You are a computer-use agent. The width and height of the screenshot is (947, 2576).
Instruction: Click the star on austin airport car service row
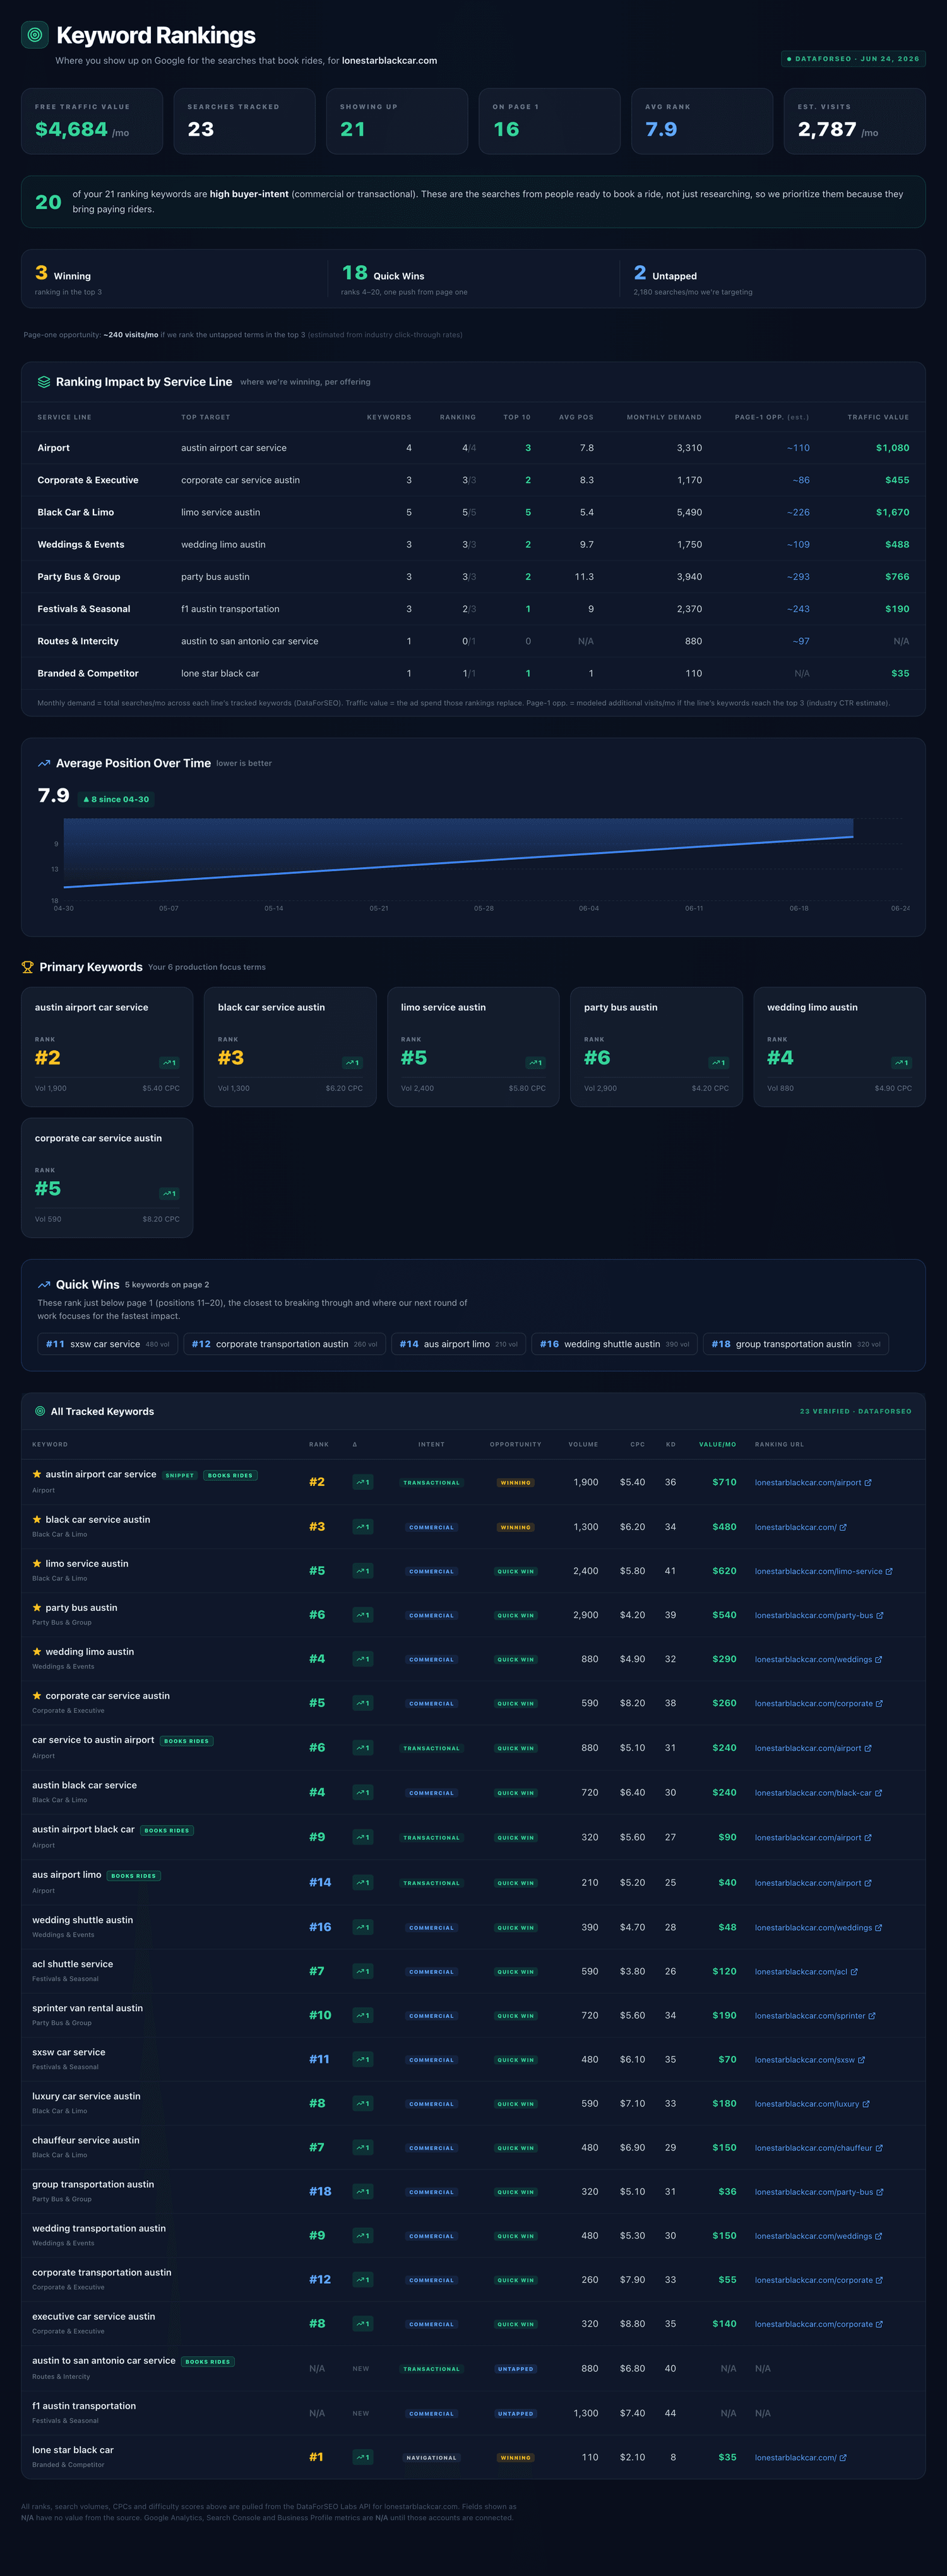37,1474
